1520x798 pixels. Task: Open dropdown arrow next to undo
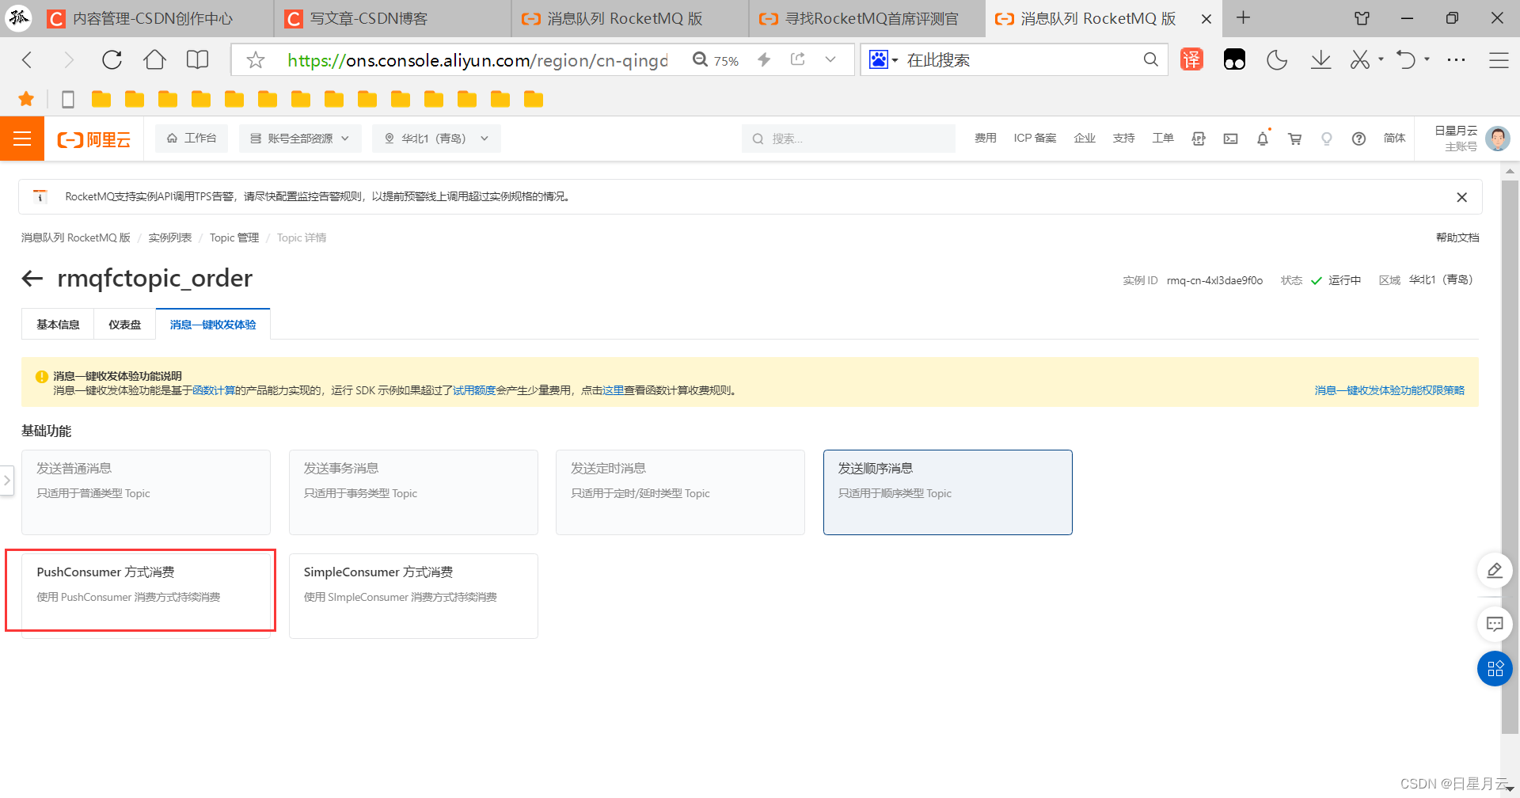(1427, 59)
